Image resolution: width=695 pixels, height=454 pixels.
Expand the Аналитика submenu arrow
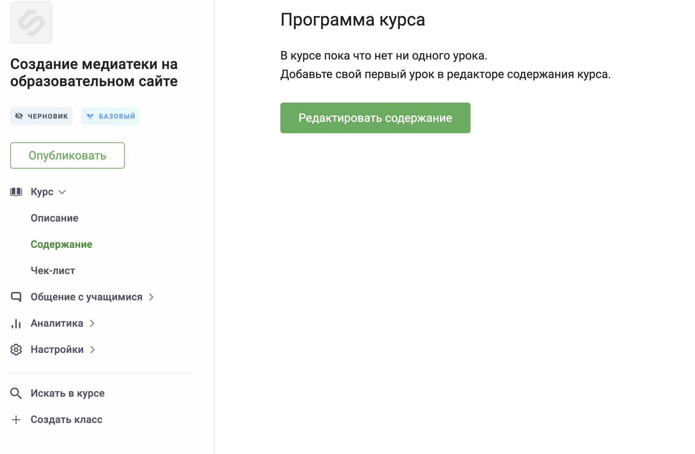point(92,323)
